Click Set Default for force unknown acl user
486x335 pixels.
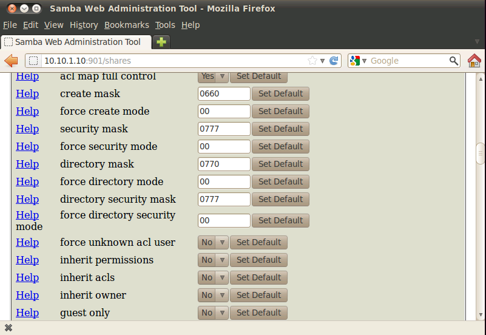[259, 242]
